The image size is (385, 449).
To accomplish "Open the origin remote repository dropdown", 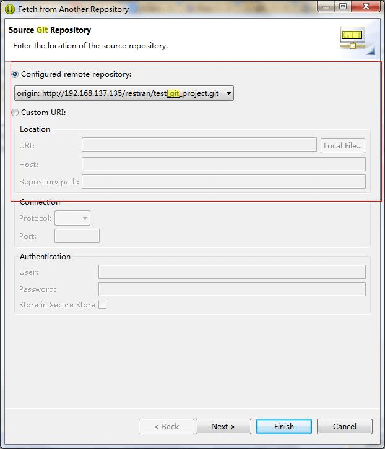I will (x=124, y=93).
